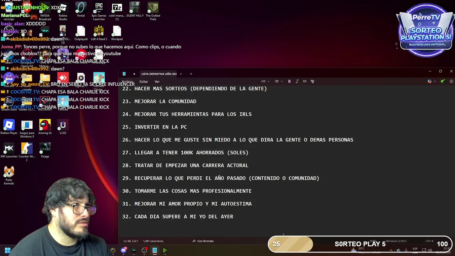This screenshot has width=455, height=256.
Task: Open the Portal desktop shortcut
Action: pos(81,10)
